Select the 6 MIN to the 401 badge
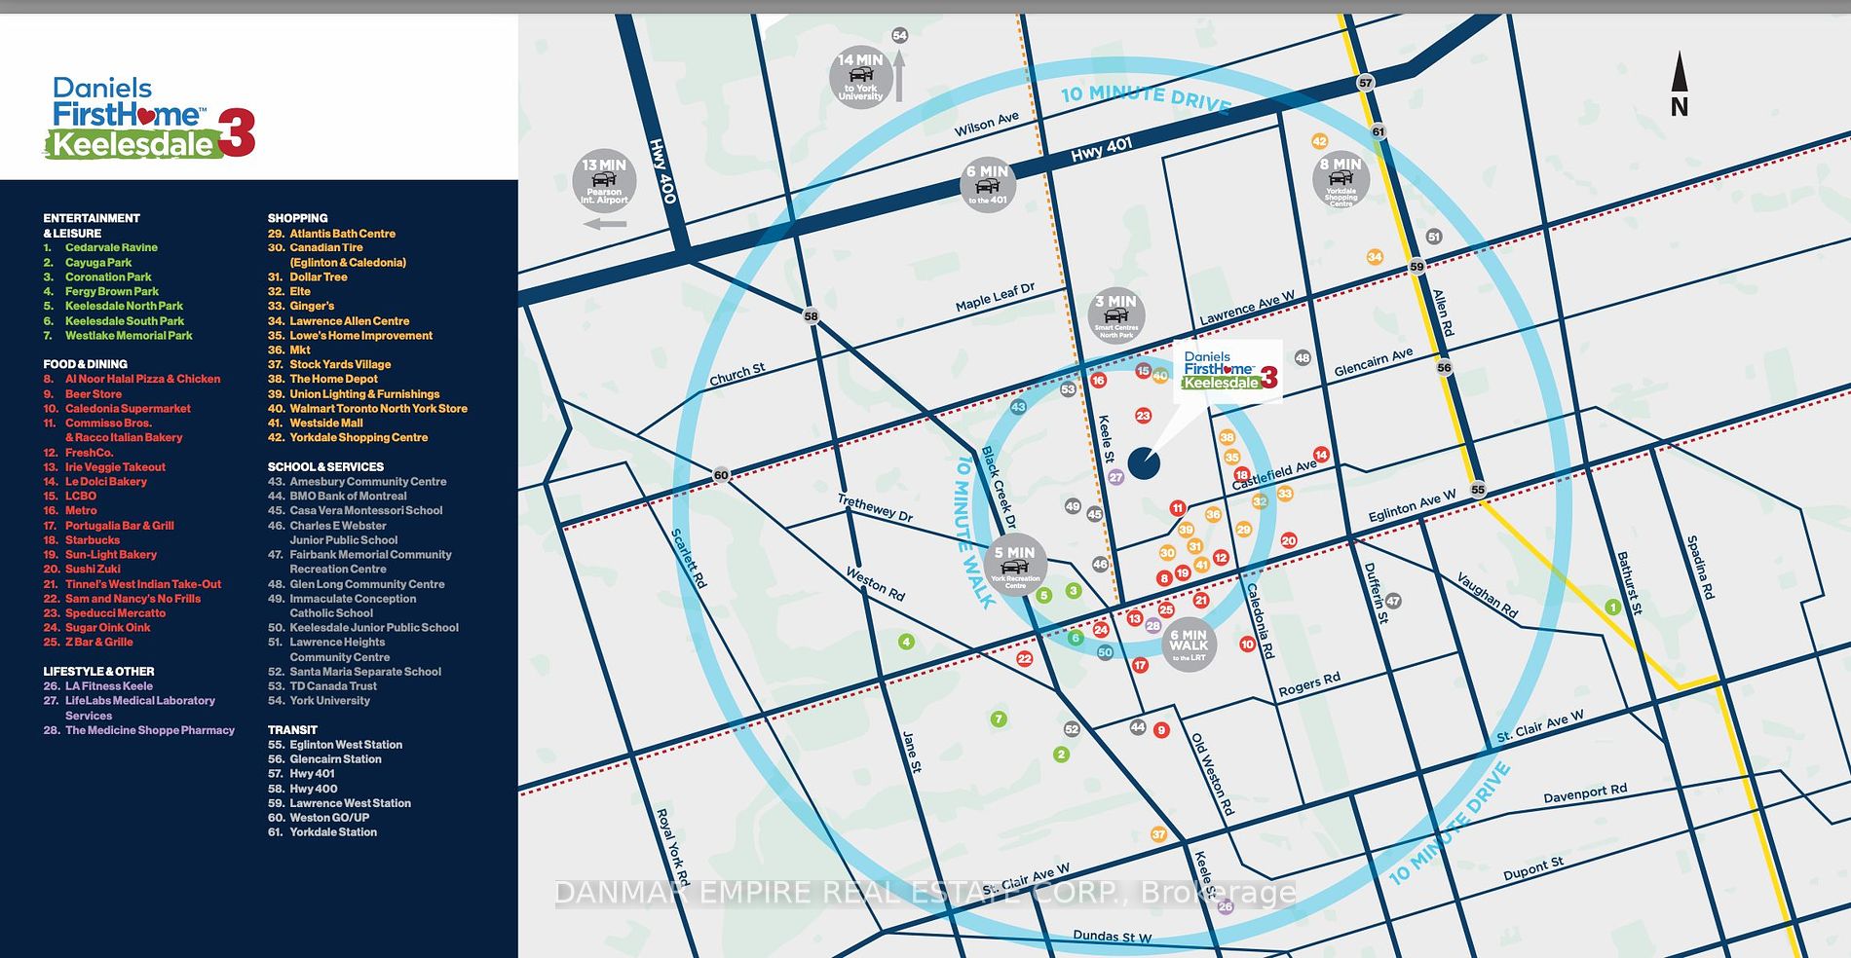Screen dimensions: 1851x958 (987, 185)
